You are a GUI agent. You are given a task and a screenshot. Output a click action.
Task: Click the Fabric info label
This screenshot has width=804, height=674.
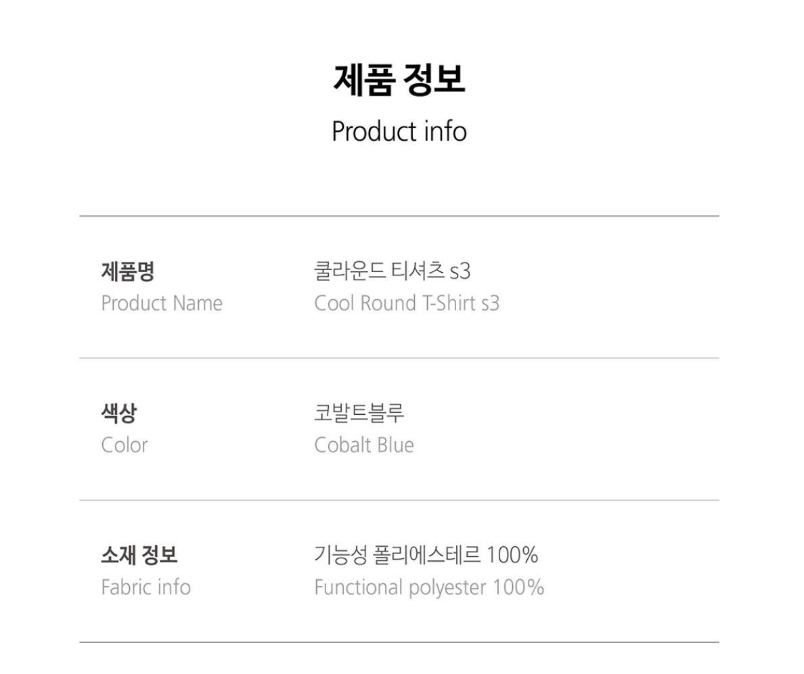coord(146,587)
